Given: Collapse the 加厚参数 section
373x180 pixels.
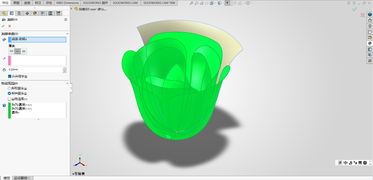Looking at the screenshot, I should coord(67,34).
